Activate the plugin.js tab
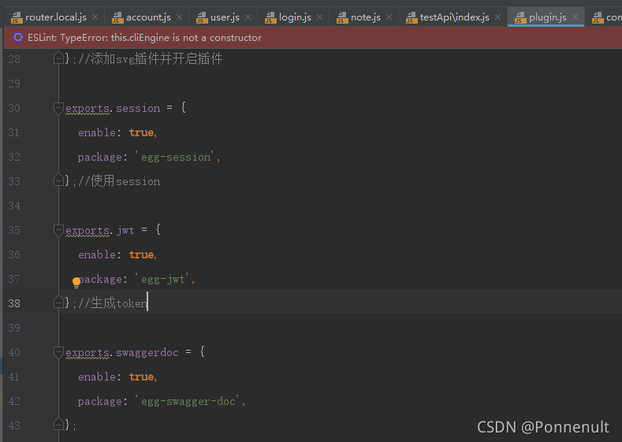This screenshot has width=622, height=442. click(547, 17)
